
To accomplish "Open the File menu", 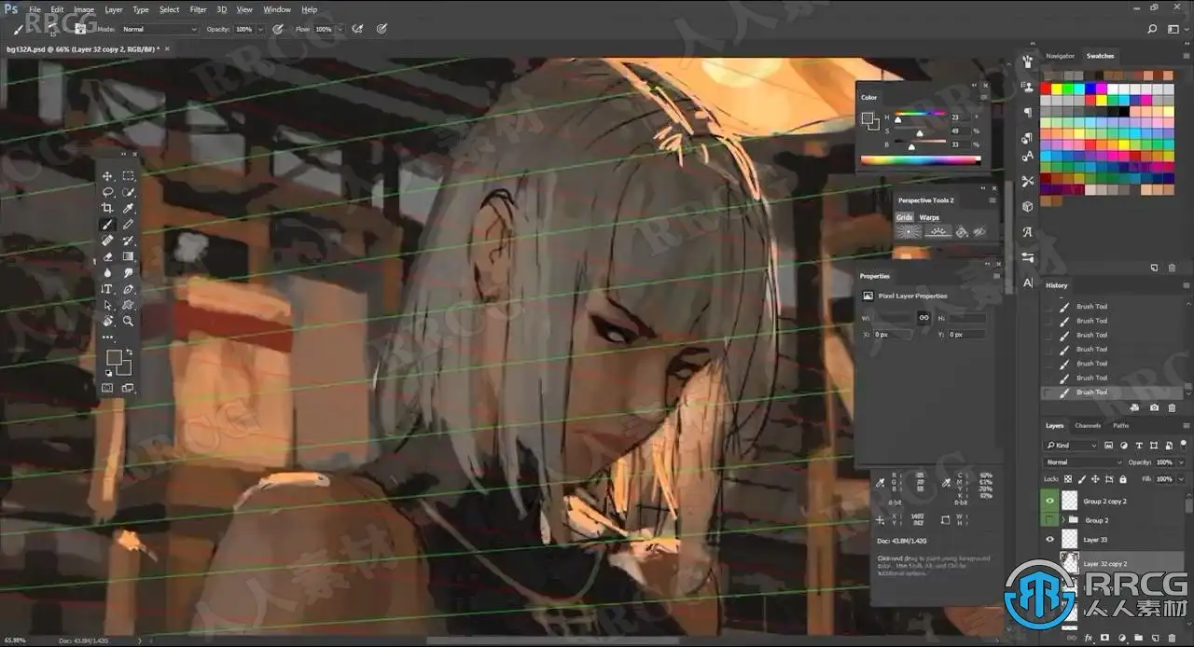I will coord(35,9).
